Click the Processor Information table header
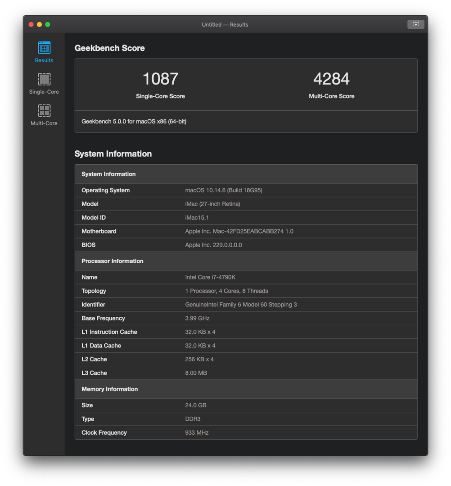The height and width of the screenshot is (486, 451). click(x=246, y=261)
